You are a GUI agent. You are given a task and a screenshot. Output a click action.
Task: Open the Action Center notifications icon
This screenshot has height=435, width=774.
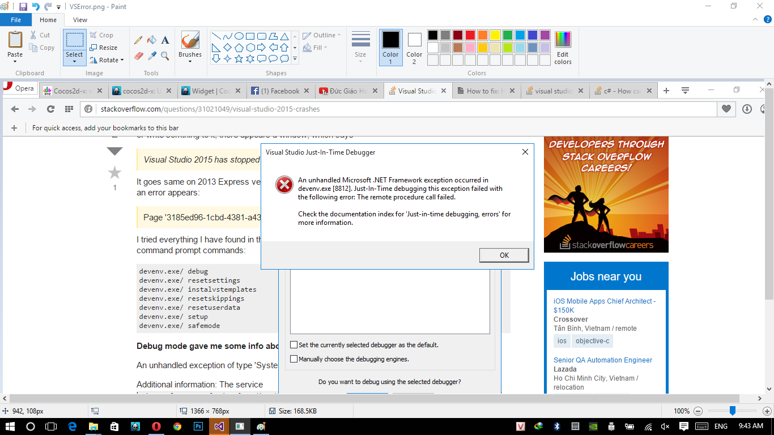tap(684, 427)
